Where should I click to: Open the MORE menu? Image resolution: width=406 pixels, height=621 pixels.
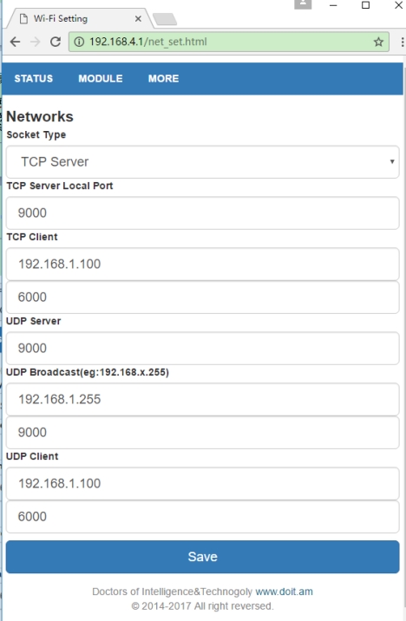(x=164, y=78)
